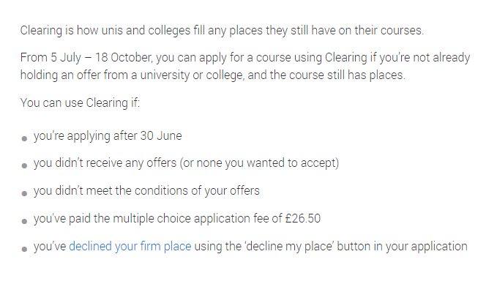Click the '£26.50' application fee text

pyautogui.click(x=303, y=218)
